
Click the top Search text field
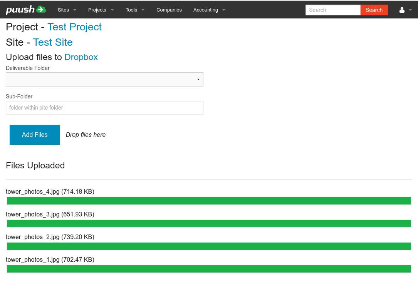[x=333, y=10]
